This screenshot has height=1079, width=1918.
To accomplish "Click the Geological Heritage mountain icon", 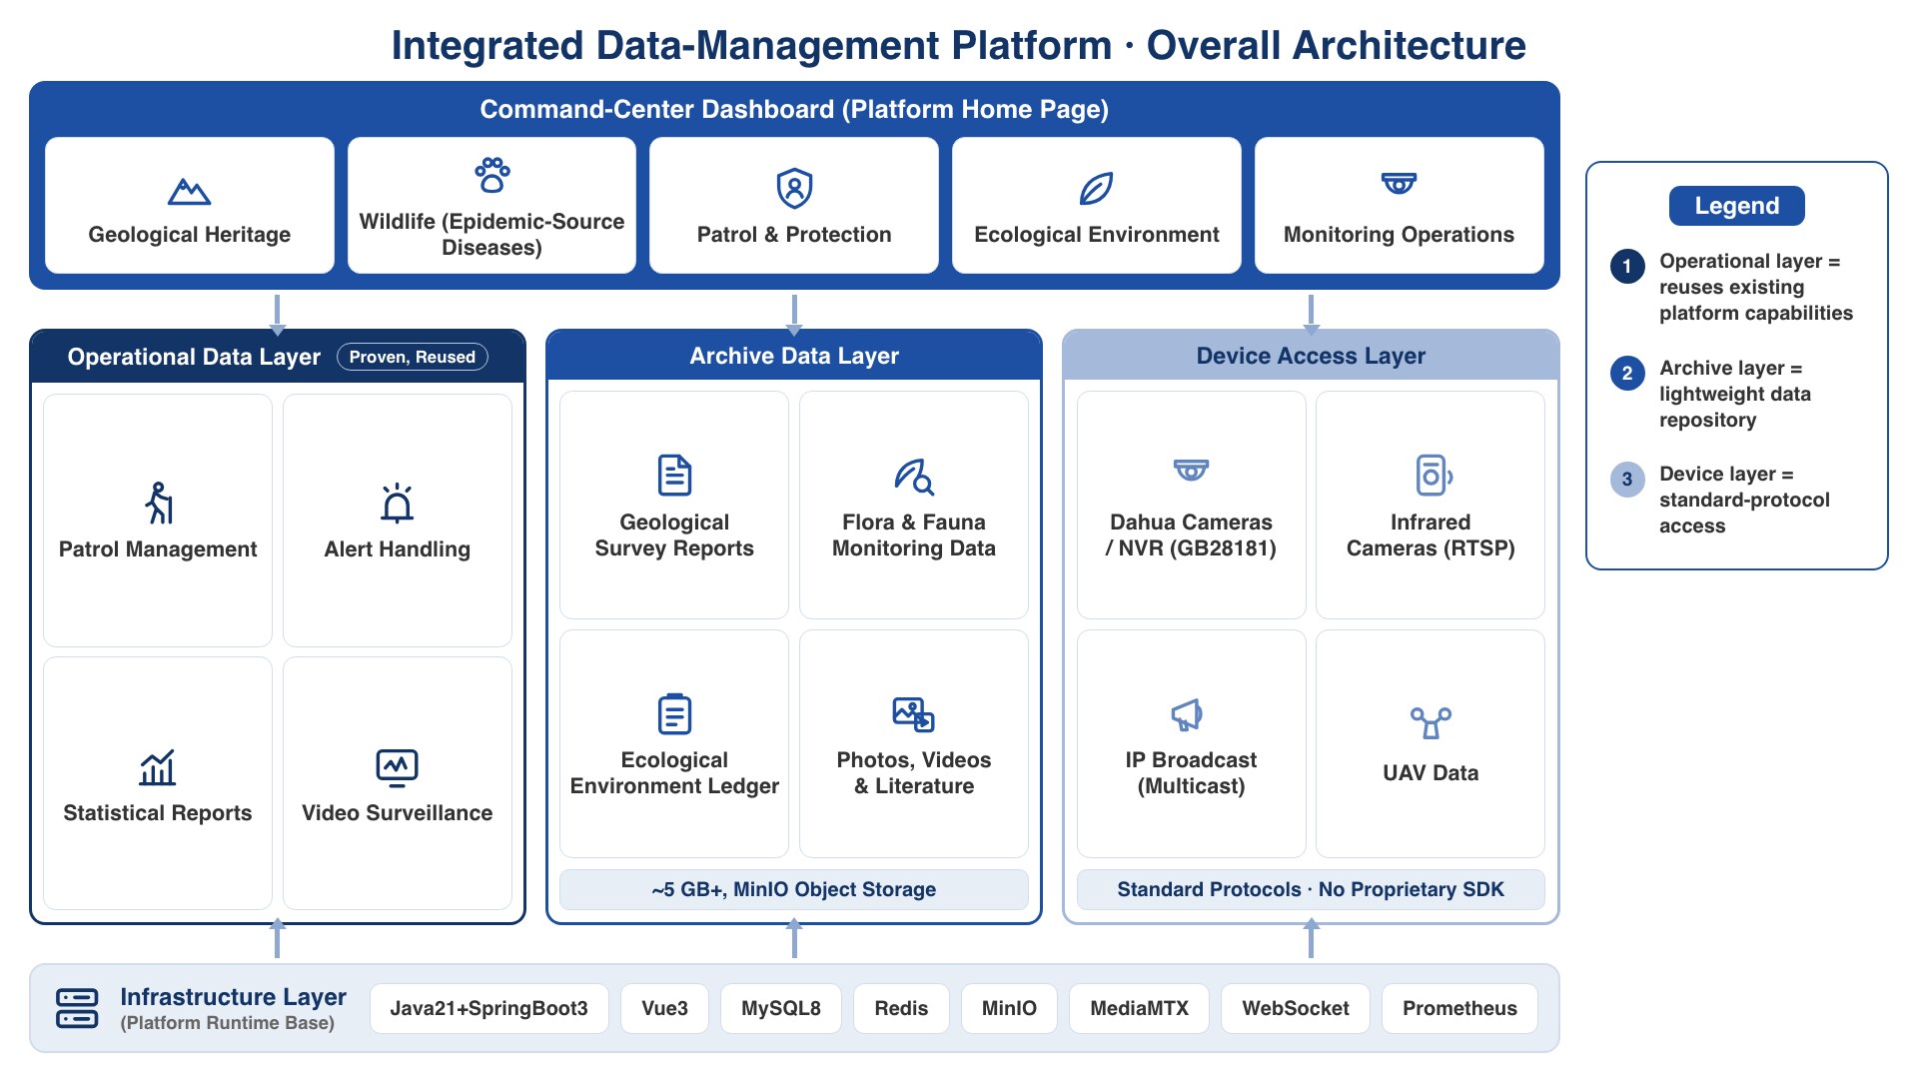I will click(x=189, y=190).
